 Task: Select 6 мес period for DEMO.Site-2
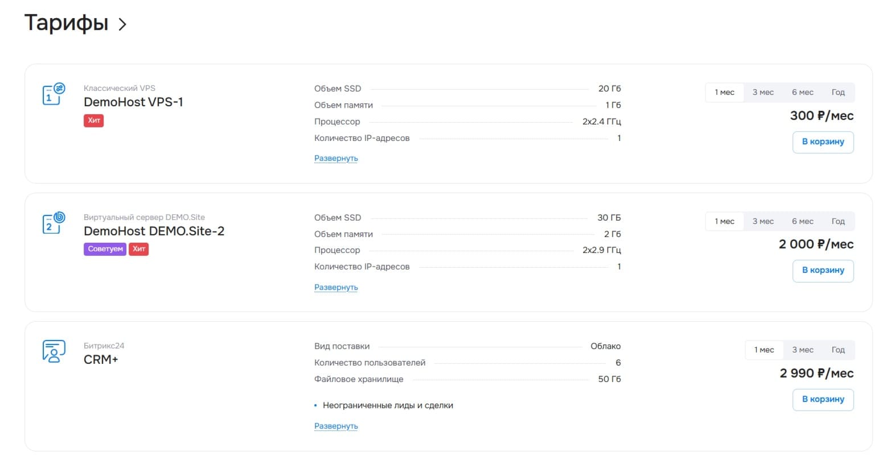[x=802, y=221]
